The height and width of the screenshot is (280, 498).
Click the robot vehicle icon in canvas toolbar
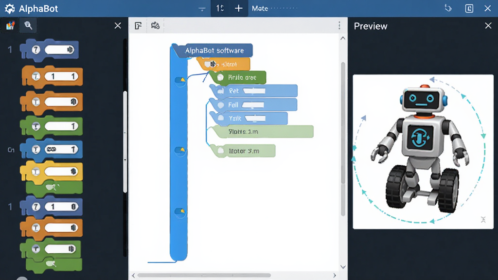[x=155, y=26]
